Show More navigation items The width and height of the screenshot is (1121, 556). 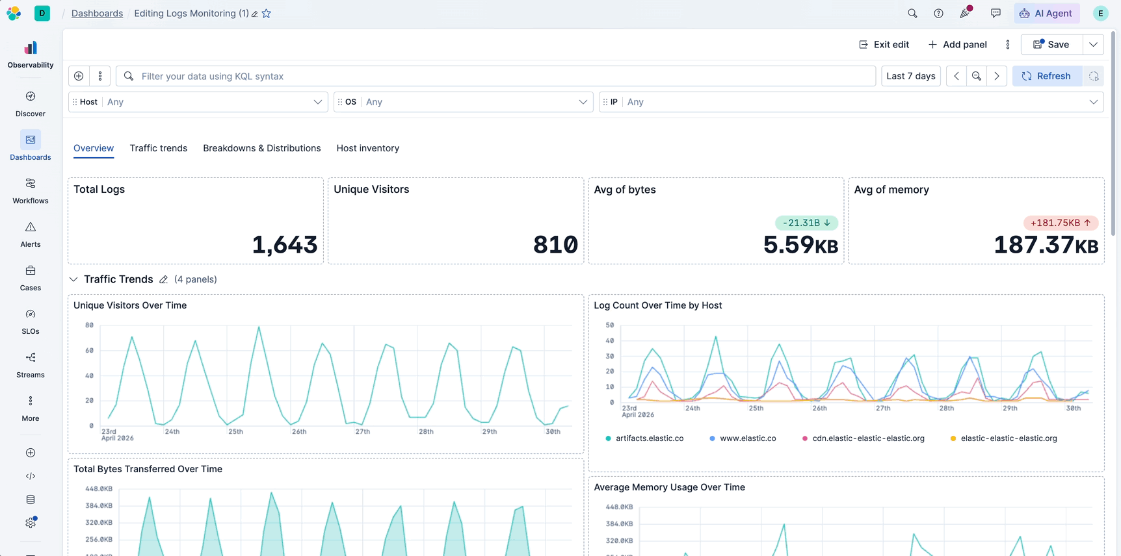click(31, 409)
